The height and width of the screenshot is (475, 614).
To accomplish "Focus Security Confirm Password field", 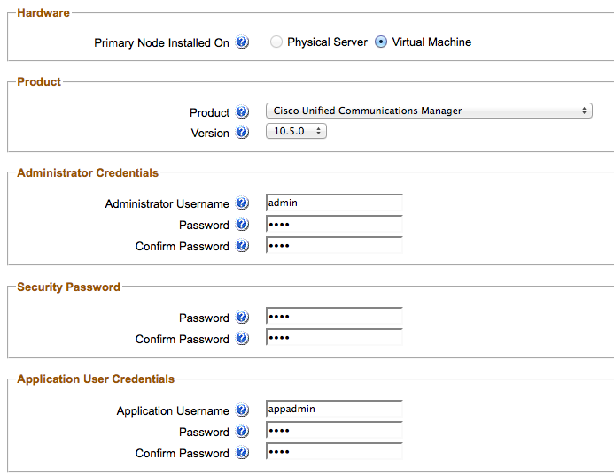I will click(x=334, y=339).
